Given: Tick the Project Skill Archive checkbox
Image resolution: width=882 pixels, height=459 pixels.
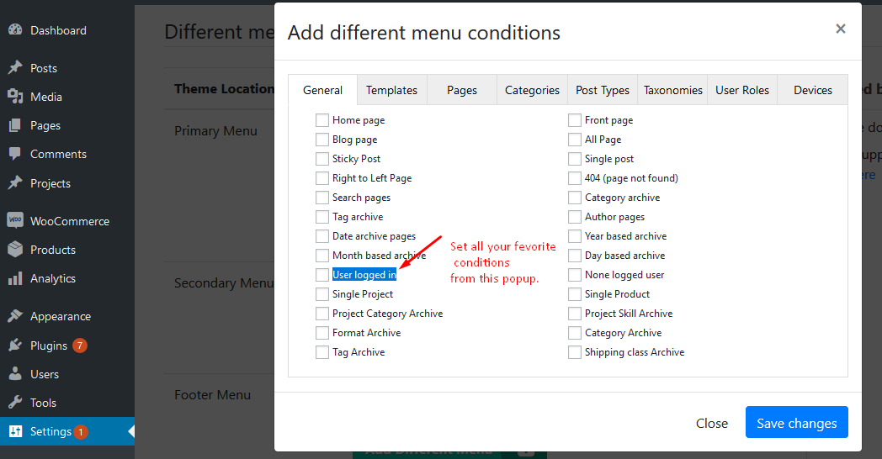Looking at the screenshot, I should pyautogui.click(x=574, y=314).
